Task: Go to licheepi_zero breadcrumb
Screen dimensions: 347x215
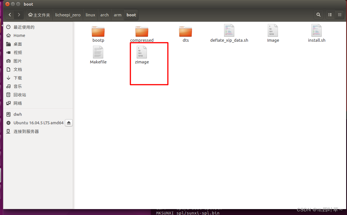Action: coord(68,15)
